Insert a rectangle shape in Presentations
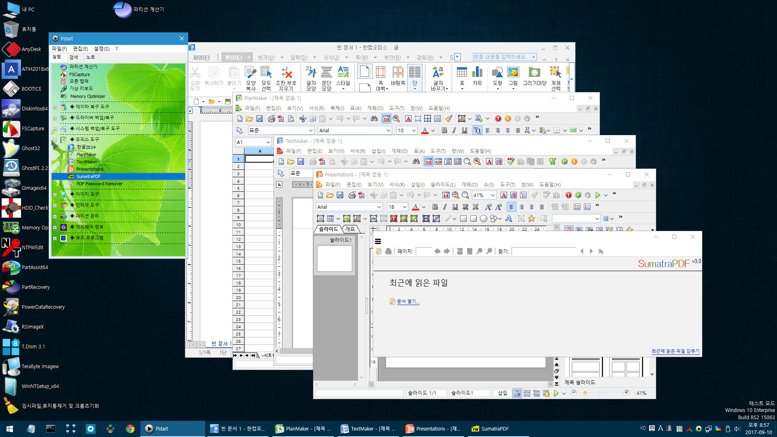Screen dimensions: 777x437 (463, 218)
